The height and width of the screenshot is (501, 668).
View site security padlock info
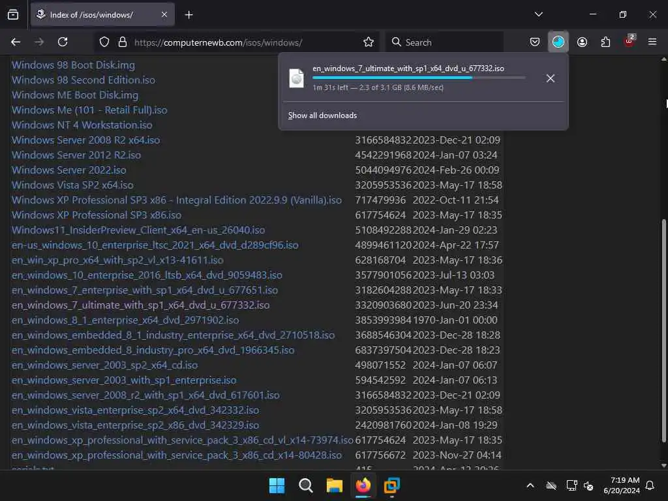point(122,42)
